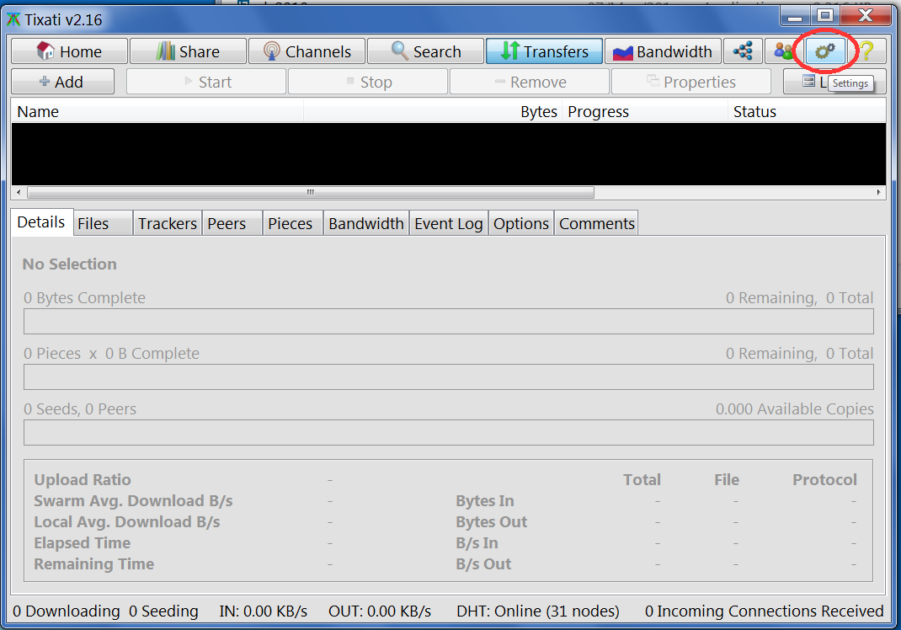Screen dimensions: 901x630
Task: Select the Pieces tab
Action: click(293, 223)
